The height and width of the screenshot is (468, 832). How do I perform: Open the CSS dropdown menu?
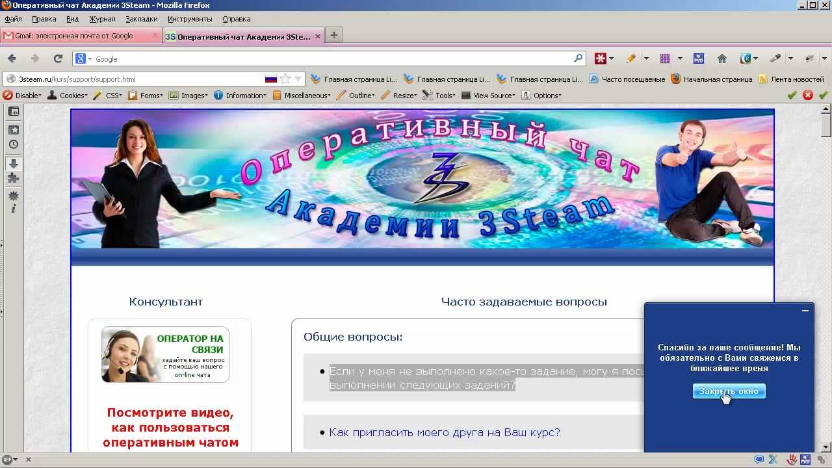(x=107, y=96)
